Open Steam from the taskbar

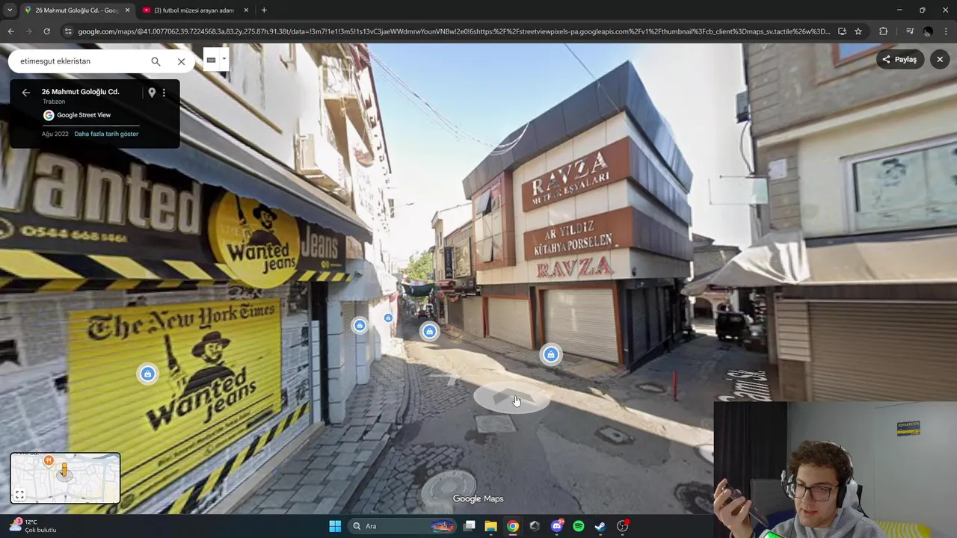[600, 526]
